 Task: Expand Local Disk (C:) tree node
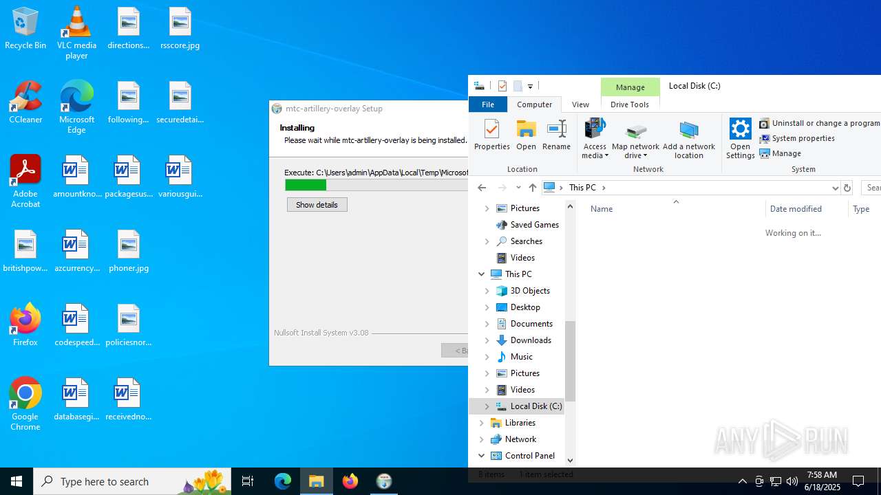pyautogui.click(x=487, y=406)
